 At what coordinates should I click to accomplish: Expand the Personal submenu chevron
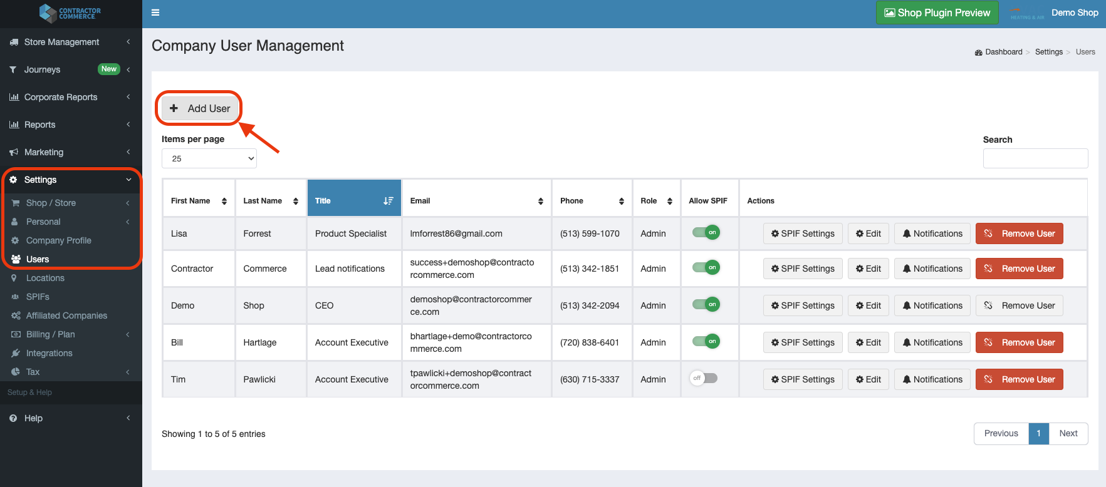point(127,222)
